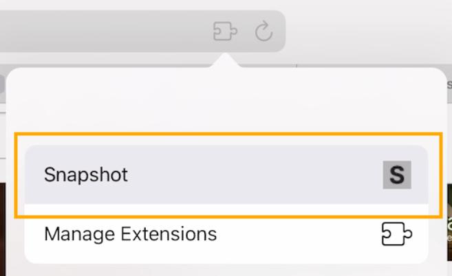The width and height of the screenshot is (452, 276).
Task: Click the page image at the right edge
Action: point(447,227)
